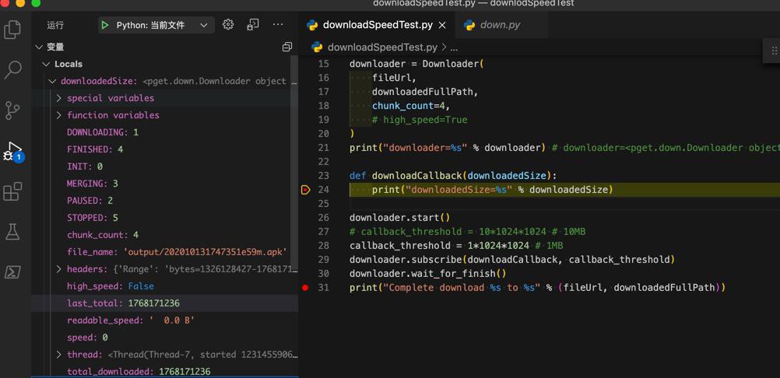Open breadcrumb chevron after downloadSpeedTest.py
The width and height of the screenshot is (780, 378).
point(444,47)
